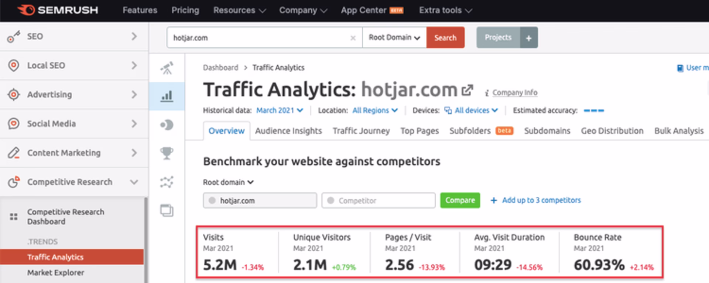Screen dimensions: 709x283
Task: Expand the Local SEO chevron
Action: click(x=134, y=66)
